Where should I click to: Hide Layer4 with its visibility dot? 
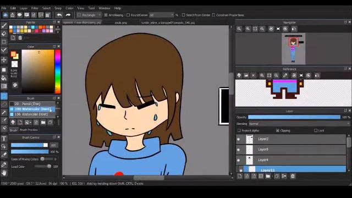(x=238, y=160)
